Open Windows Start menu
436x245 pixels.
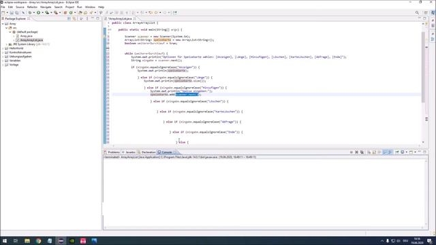(x=5, y=241)
